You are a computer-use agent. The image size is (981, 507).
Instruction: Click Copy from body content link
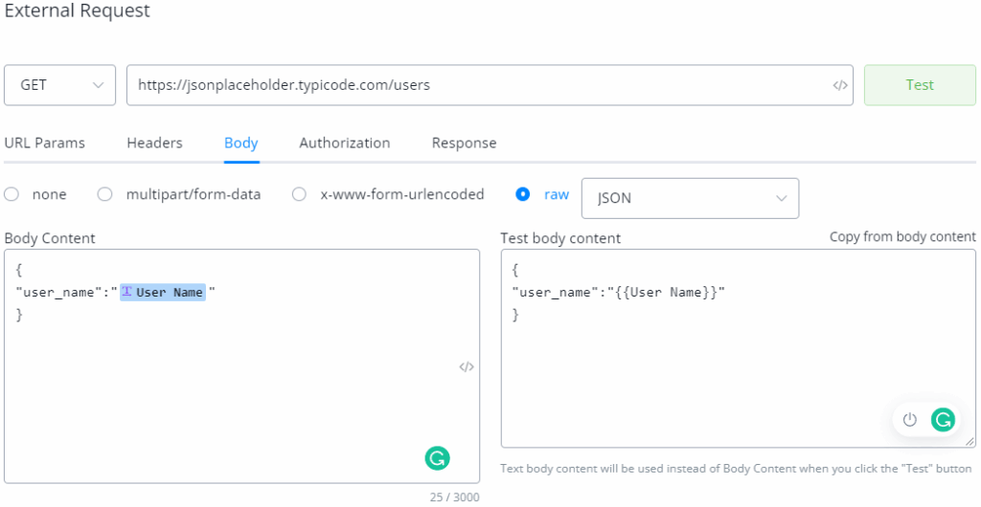[901, 236]
